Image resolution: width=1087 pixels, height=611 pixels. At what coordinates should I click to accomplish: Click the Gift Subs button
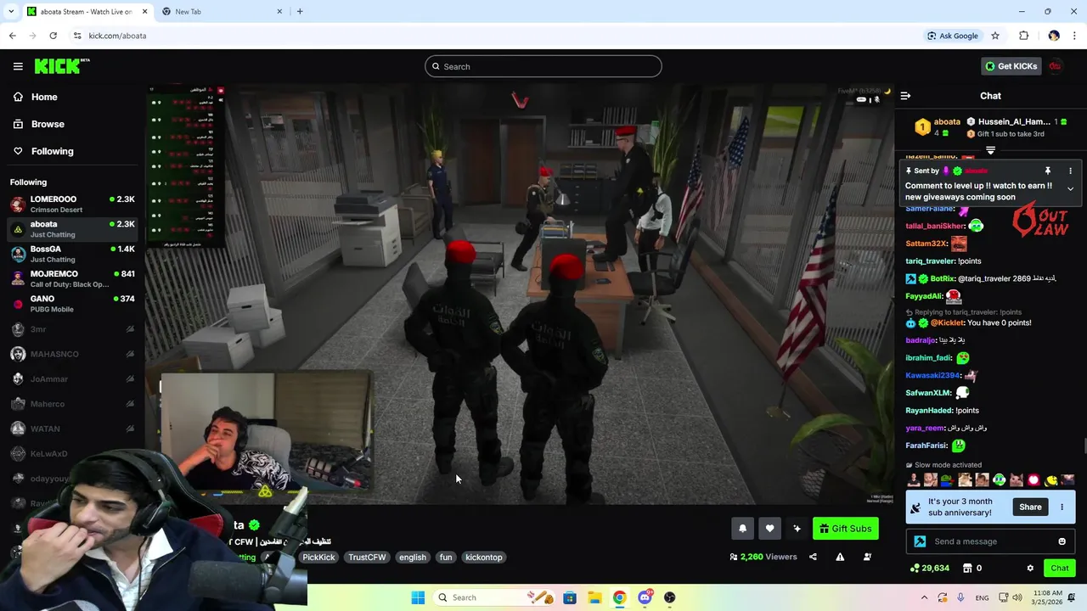[x=846, y=529]
